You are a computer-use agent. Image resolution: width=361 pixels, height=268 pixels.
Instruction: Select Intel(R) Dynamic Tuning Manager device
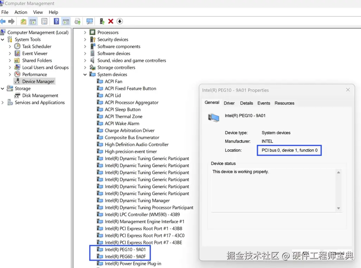tap(137, 201)
